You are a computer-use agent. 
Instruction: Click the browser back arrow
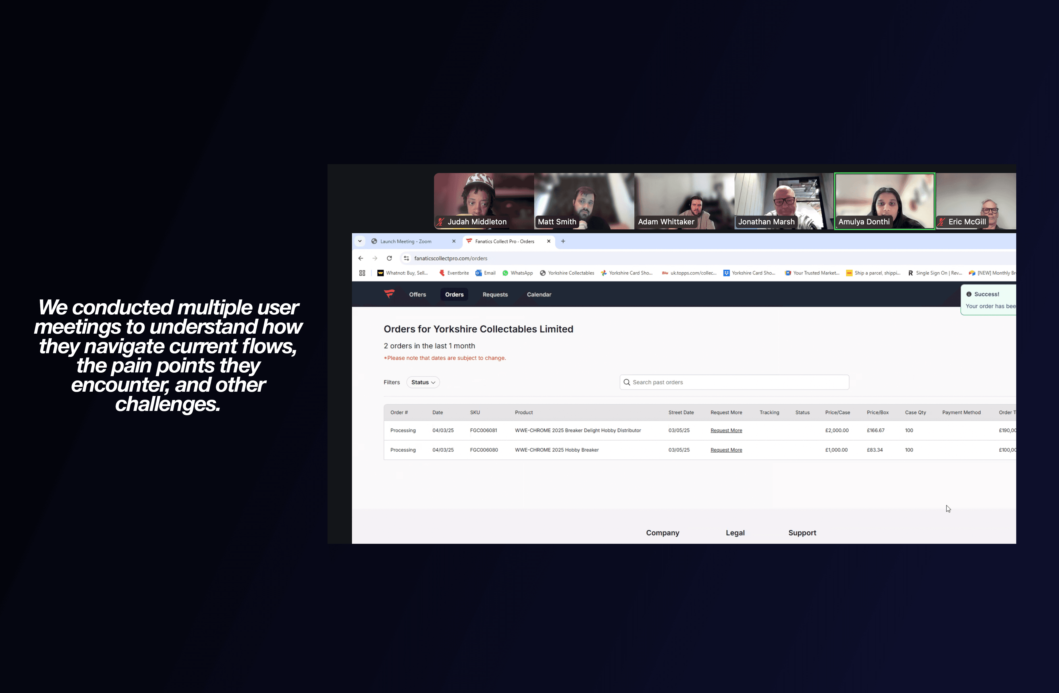360,258
